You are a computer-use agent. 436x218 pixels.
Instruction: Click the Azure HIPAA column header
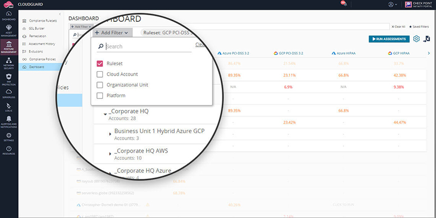click(x=344, y=53)
